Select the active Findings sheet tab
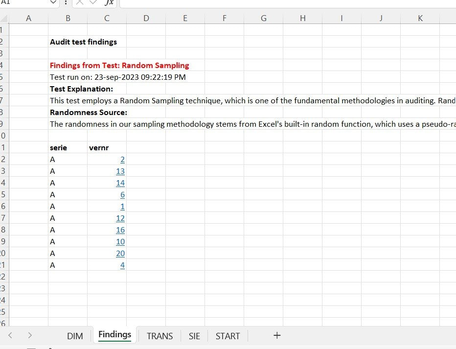 (x=114, y=335)
